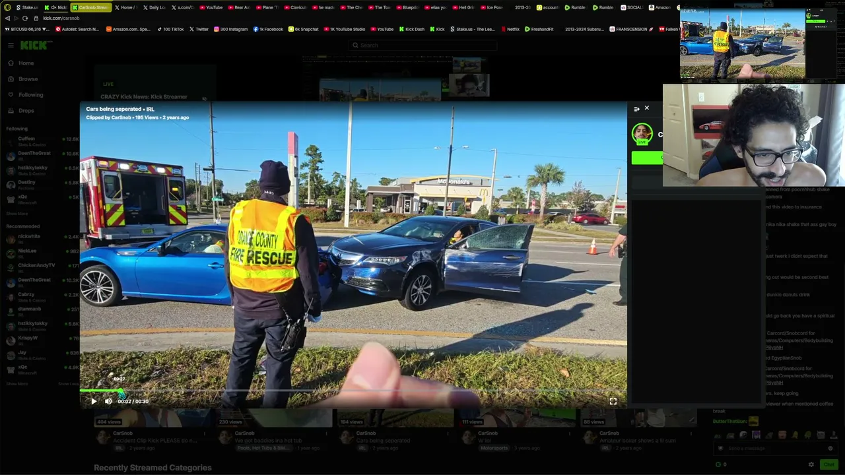Click the clip progress bar scrubber
This screenshot has width=845, height=475.
(x=121, y=391)
